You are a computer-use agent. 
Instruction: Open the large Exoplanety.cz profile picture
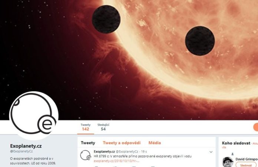(x=34, y=116)
